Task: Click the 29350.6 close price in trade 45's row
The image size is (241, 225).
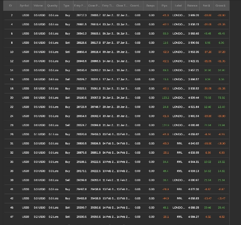Action: point(96,208)
